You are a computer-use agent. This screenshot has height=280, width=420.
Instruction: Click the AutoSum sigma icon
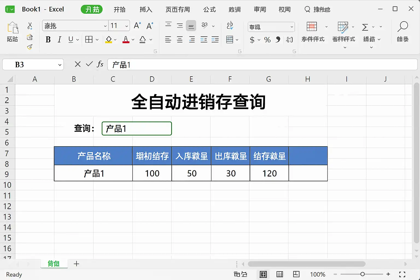(x=365, y=27)
